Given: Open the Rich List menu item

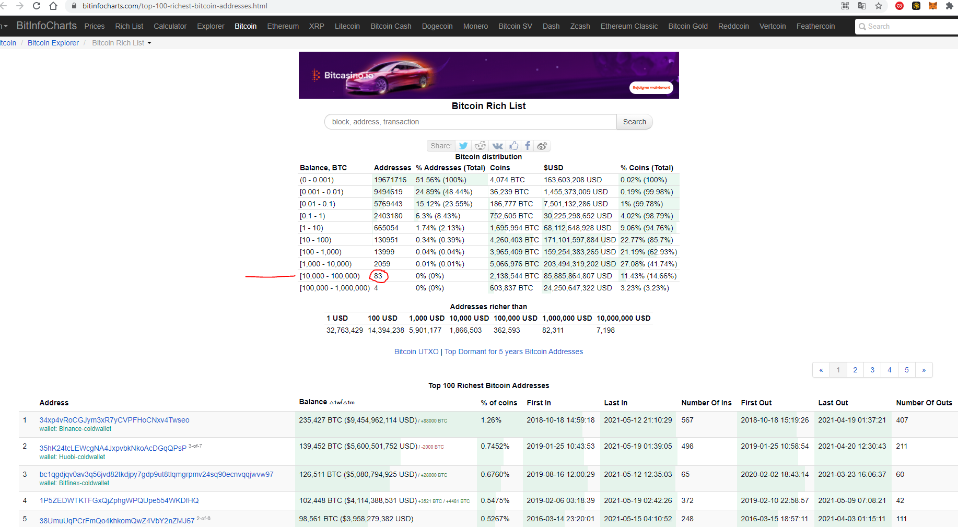Looking at the screenshot, I should click(x=129, y=26).
